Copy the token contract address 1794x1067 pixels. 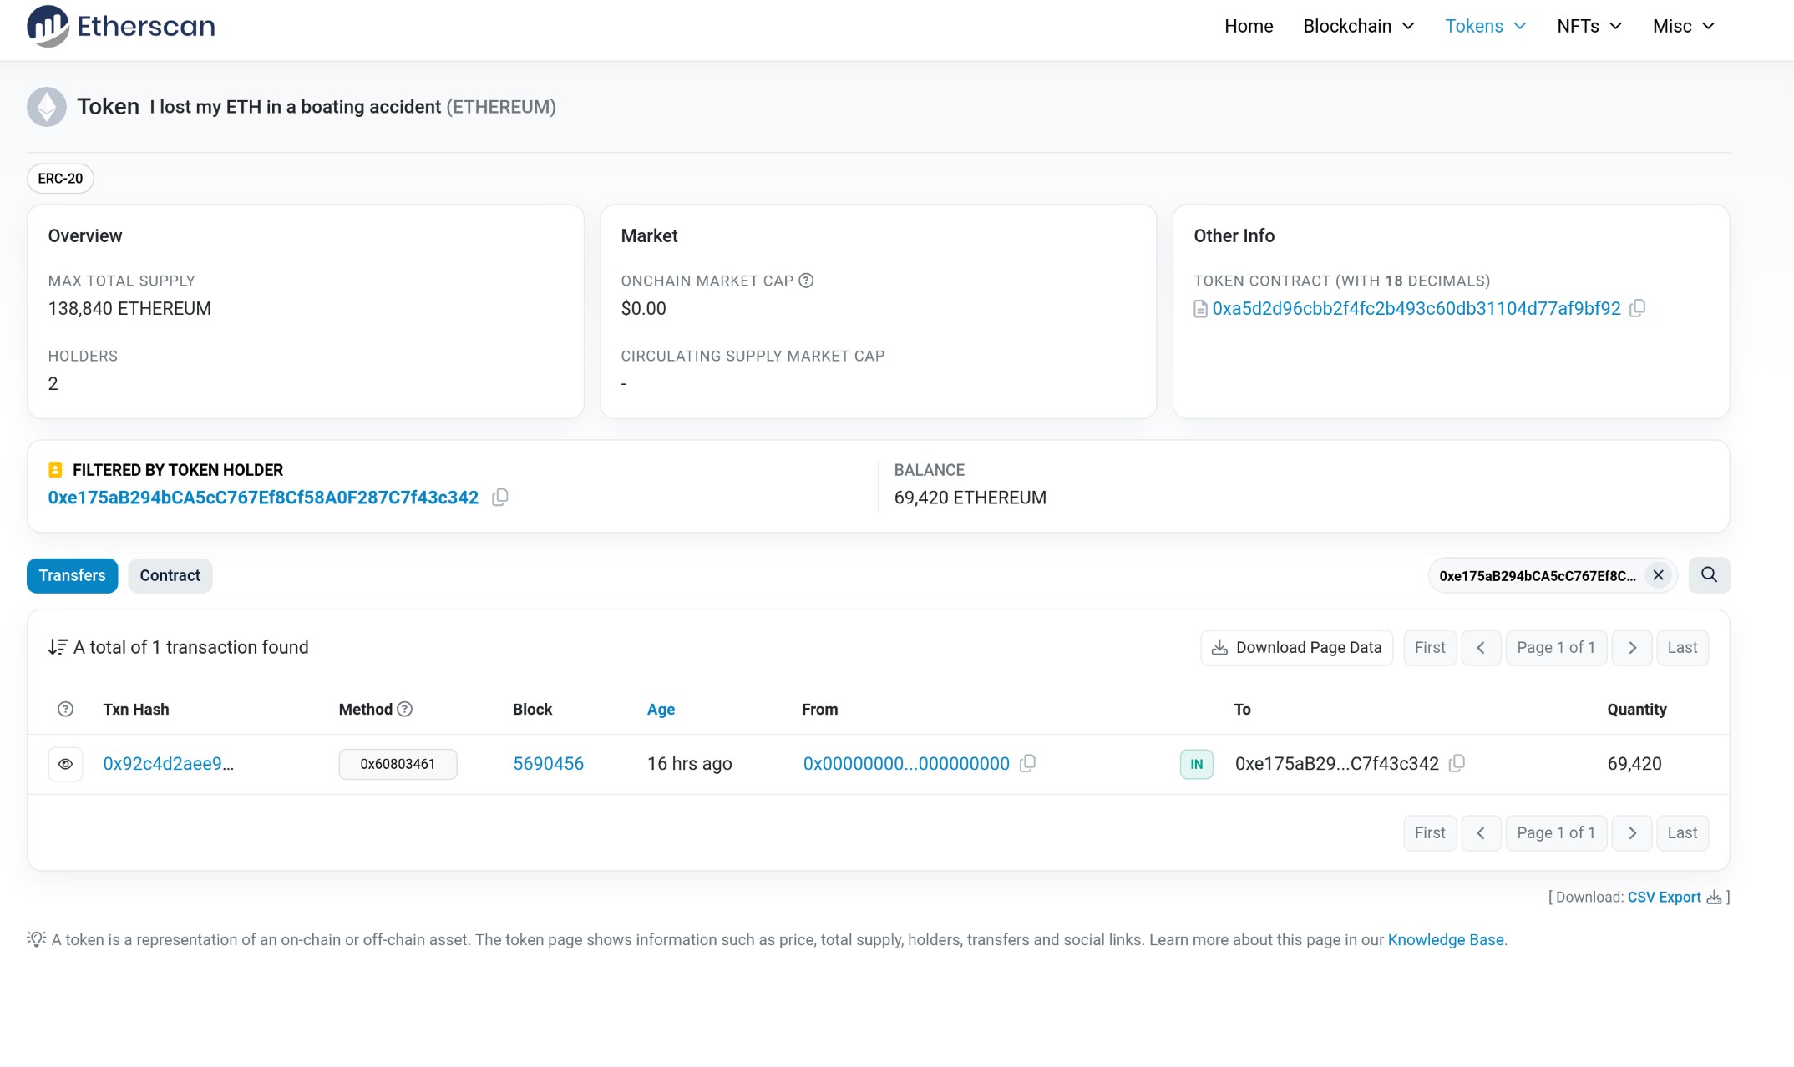[x=1638, y=308]
